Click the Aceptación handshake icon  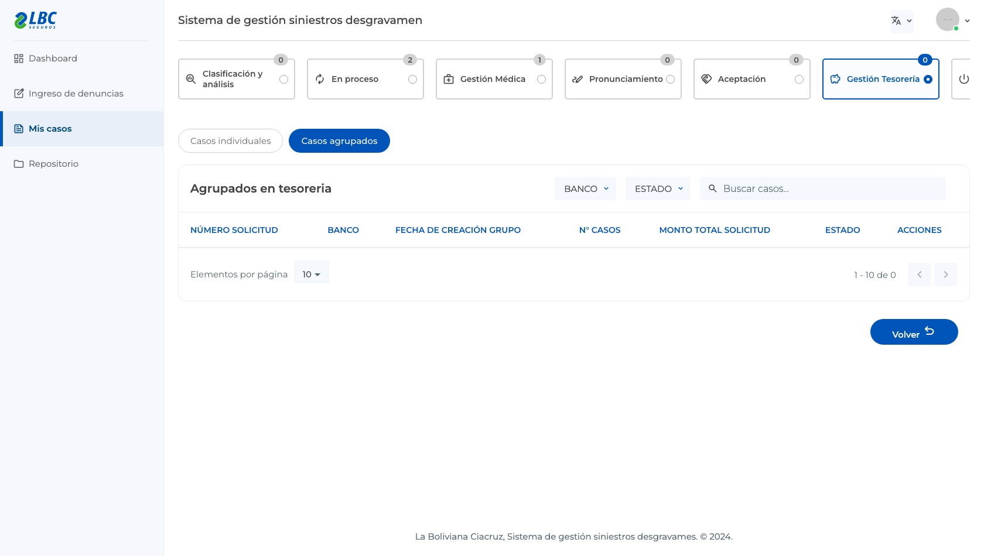point(706,79)
